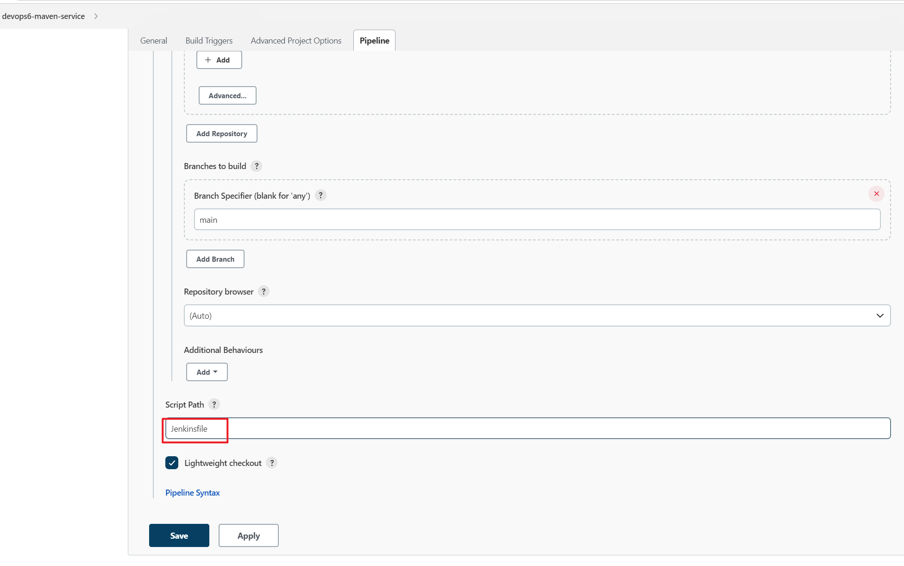
Task: Click the Advanced button
Action: coord(227,95)
